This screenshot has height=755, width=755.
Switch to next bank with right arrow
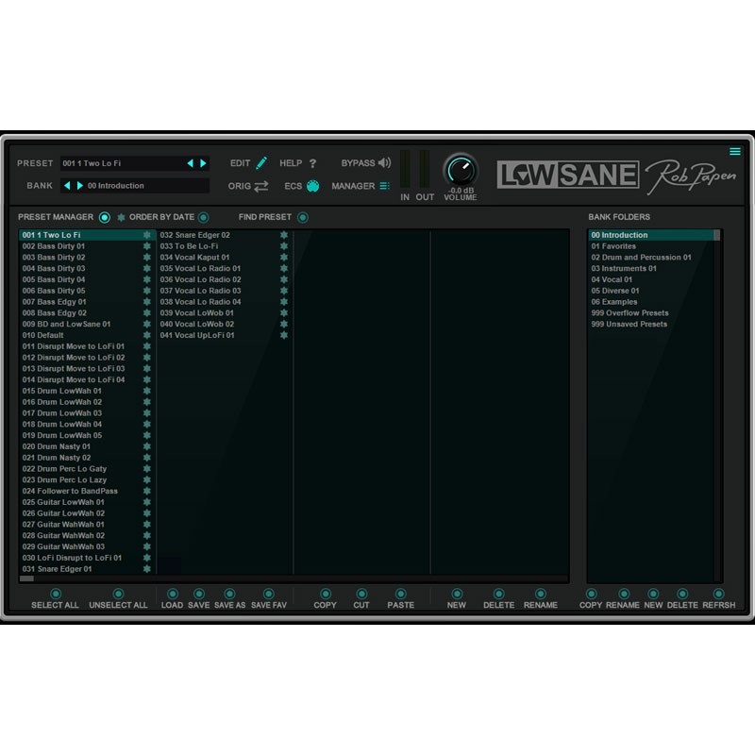(80, 185)
